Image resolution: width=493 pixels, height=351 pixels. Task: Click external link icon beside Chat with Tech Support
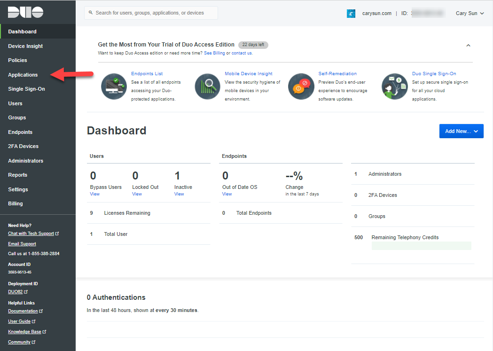(x=57, y=234)
